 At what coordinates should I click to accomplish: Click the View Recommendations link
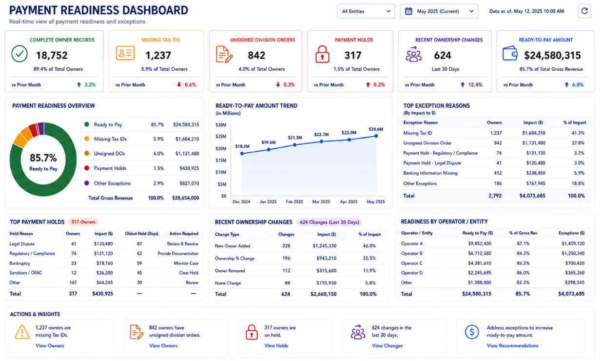point(513,346)
